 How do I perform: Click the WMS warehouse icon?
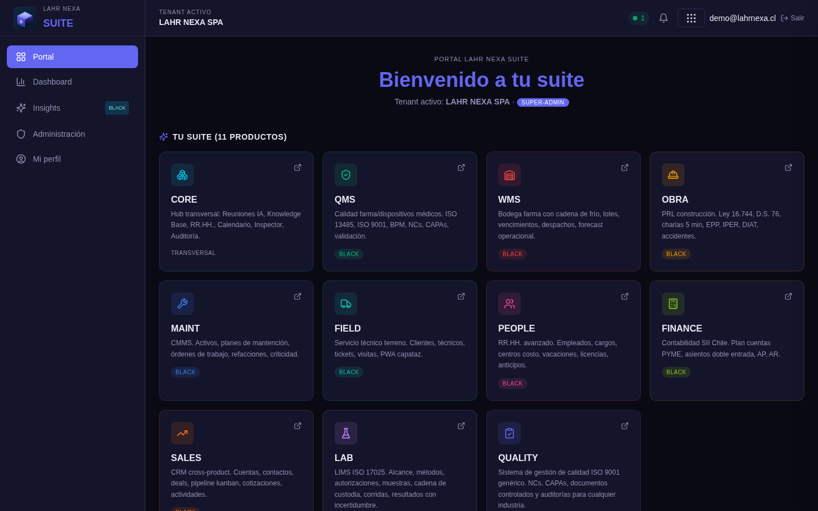pyautogui.click(x=510, y=175)
